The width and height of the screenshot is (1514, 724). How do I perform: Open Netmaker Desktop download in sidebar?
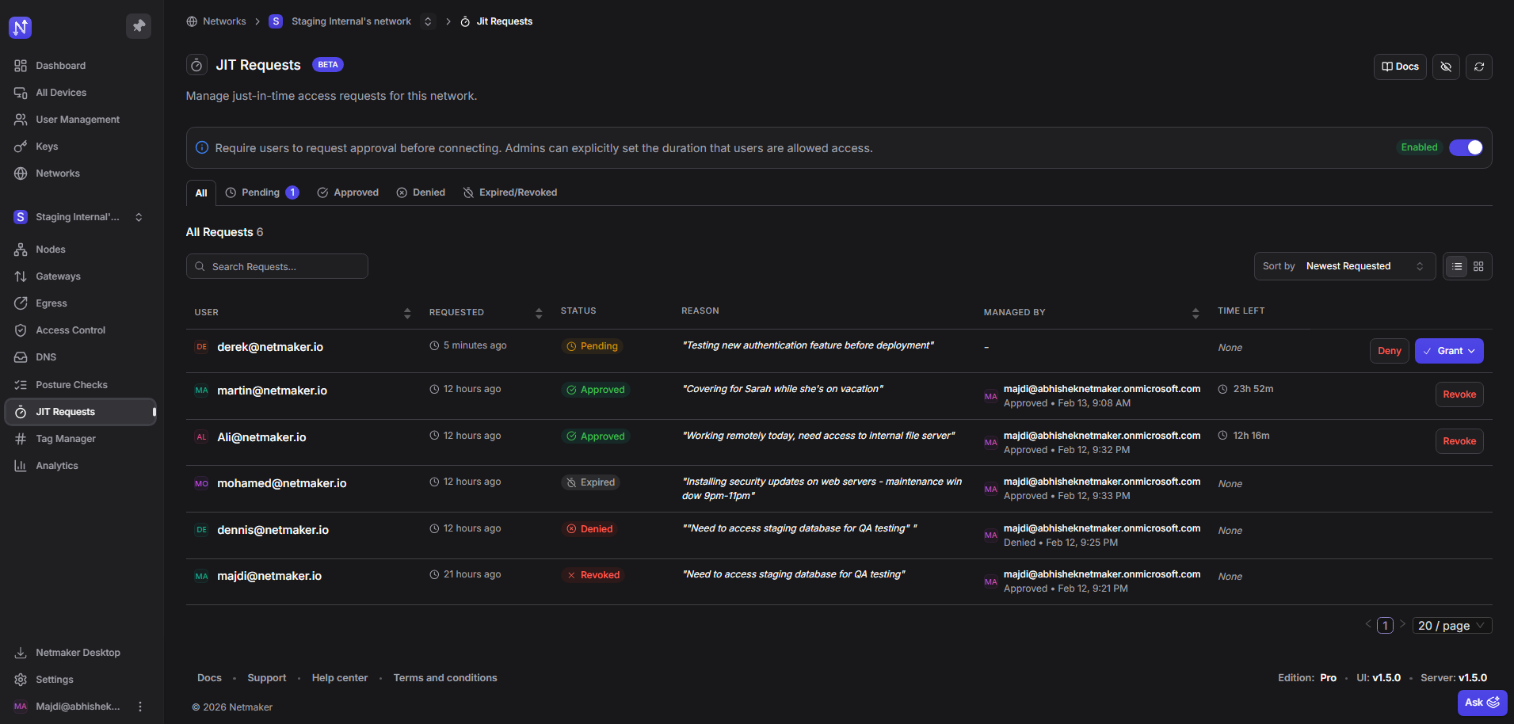click(78, 653)
